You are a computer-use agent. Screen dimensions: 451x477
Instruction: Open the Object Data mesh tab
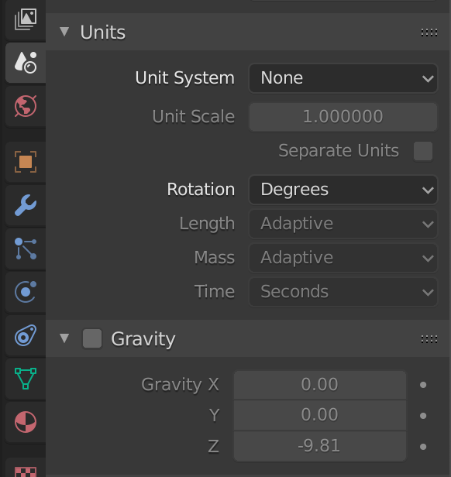(x=26, y=379)
